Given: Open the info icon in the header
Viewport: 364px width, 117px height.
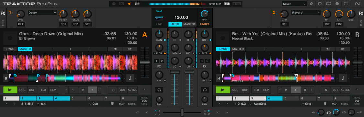Looking at the screenshot, I should (337, 4).
